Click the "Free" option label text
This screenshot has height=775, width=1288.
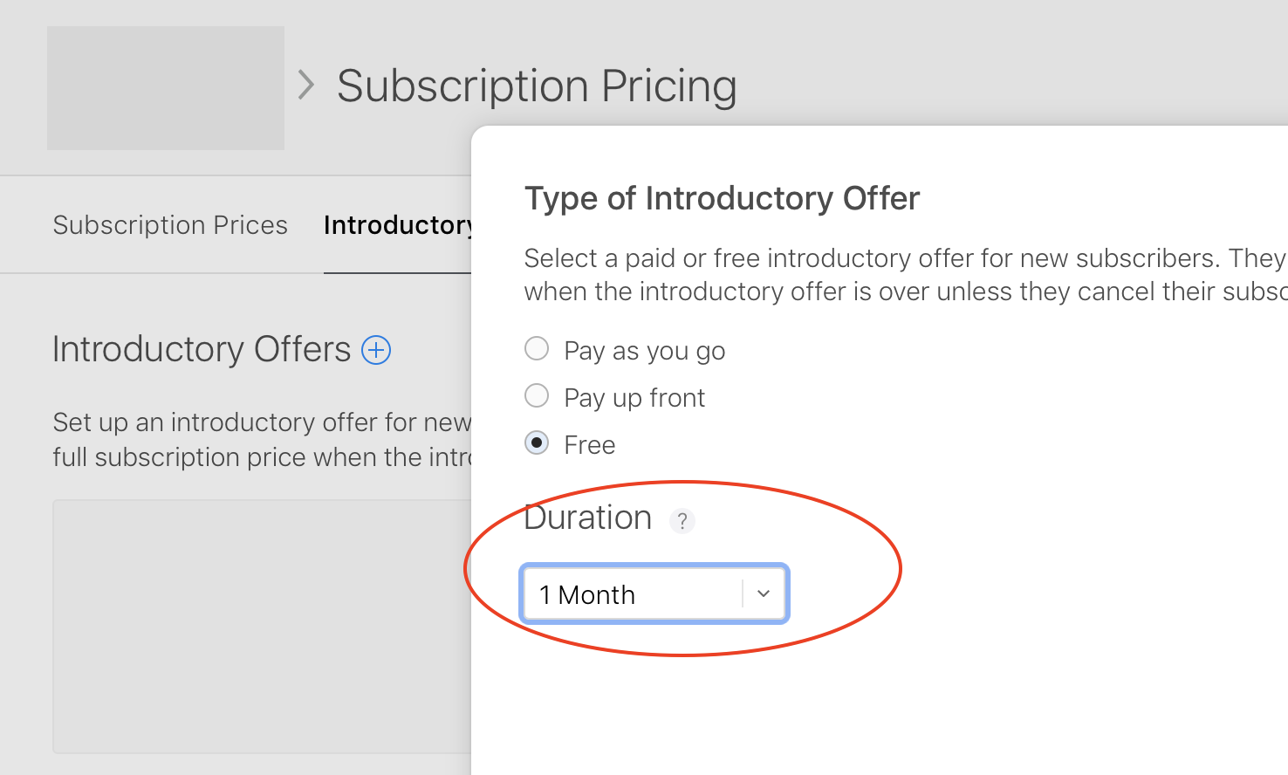coord(590,445)
